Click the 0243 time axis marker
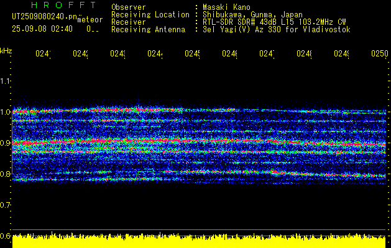 click(117, 54)
